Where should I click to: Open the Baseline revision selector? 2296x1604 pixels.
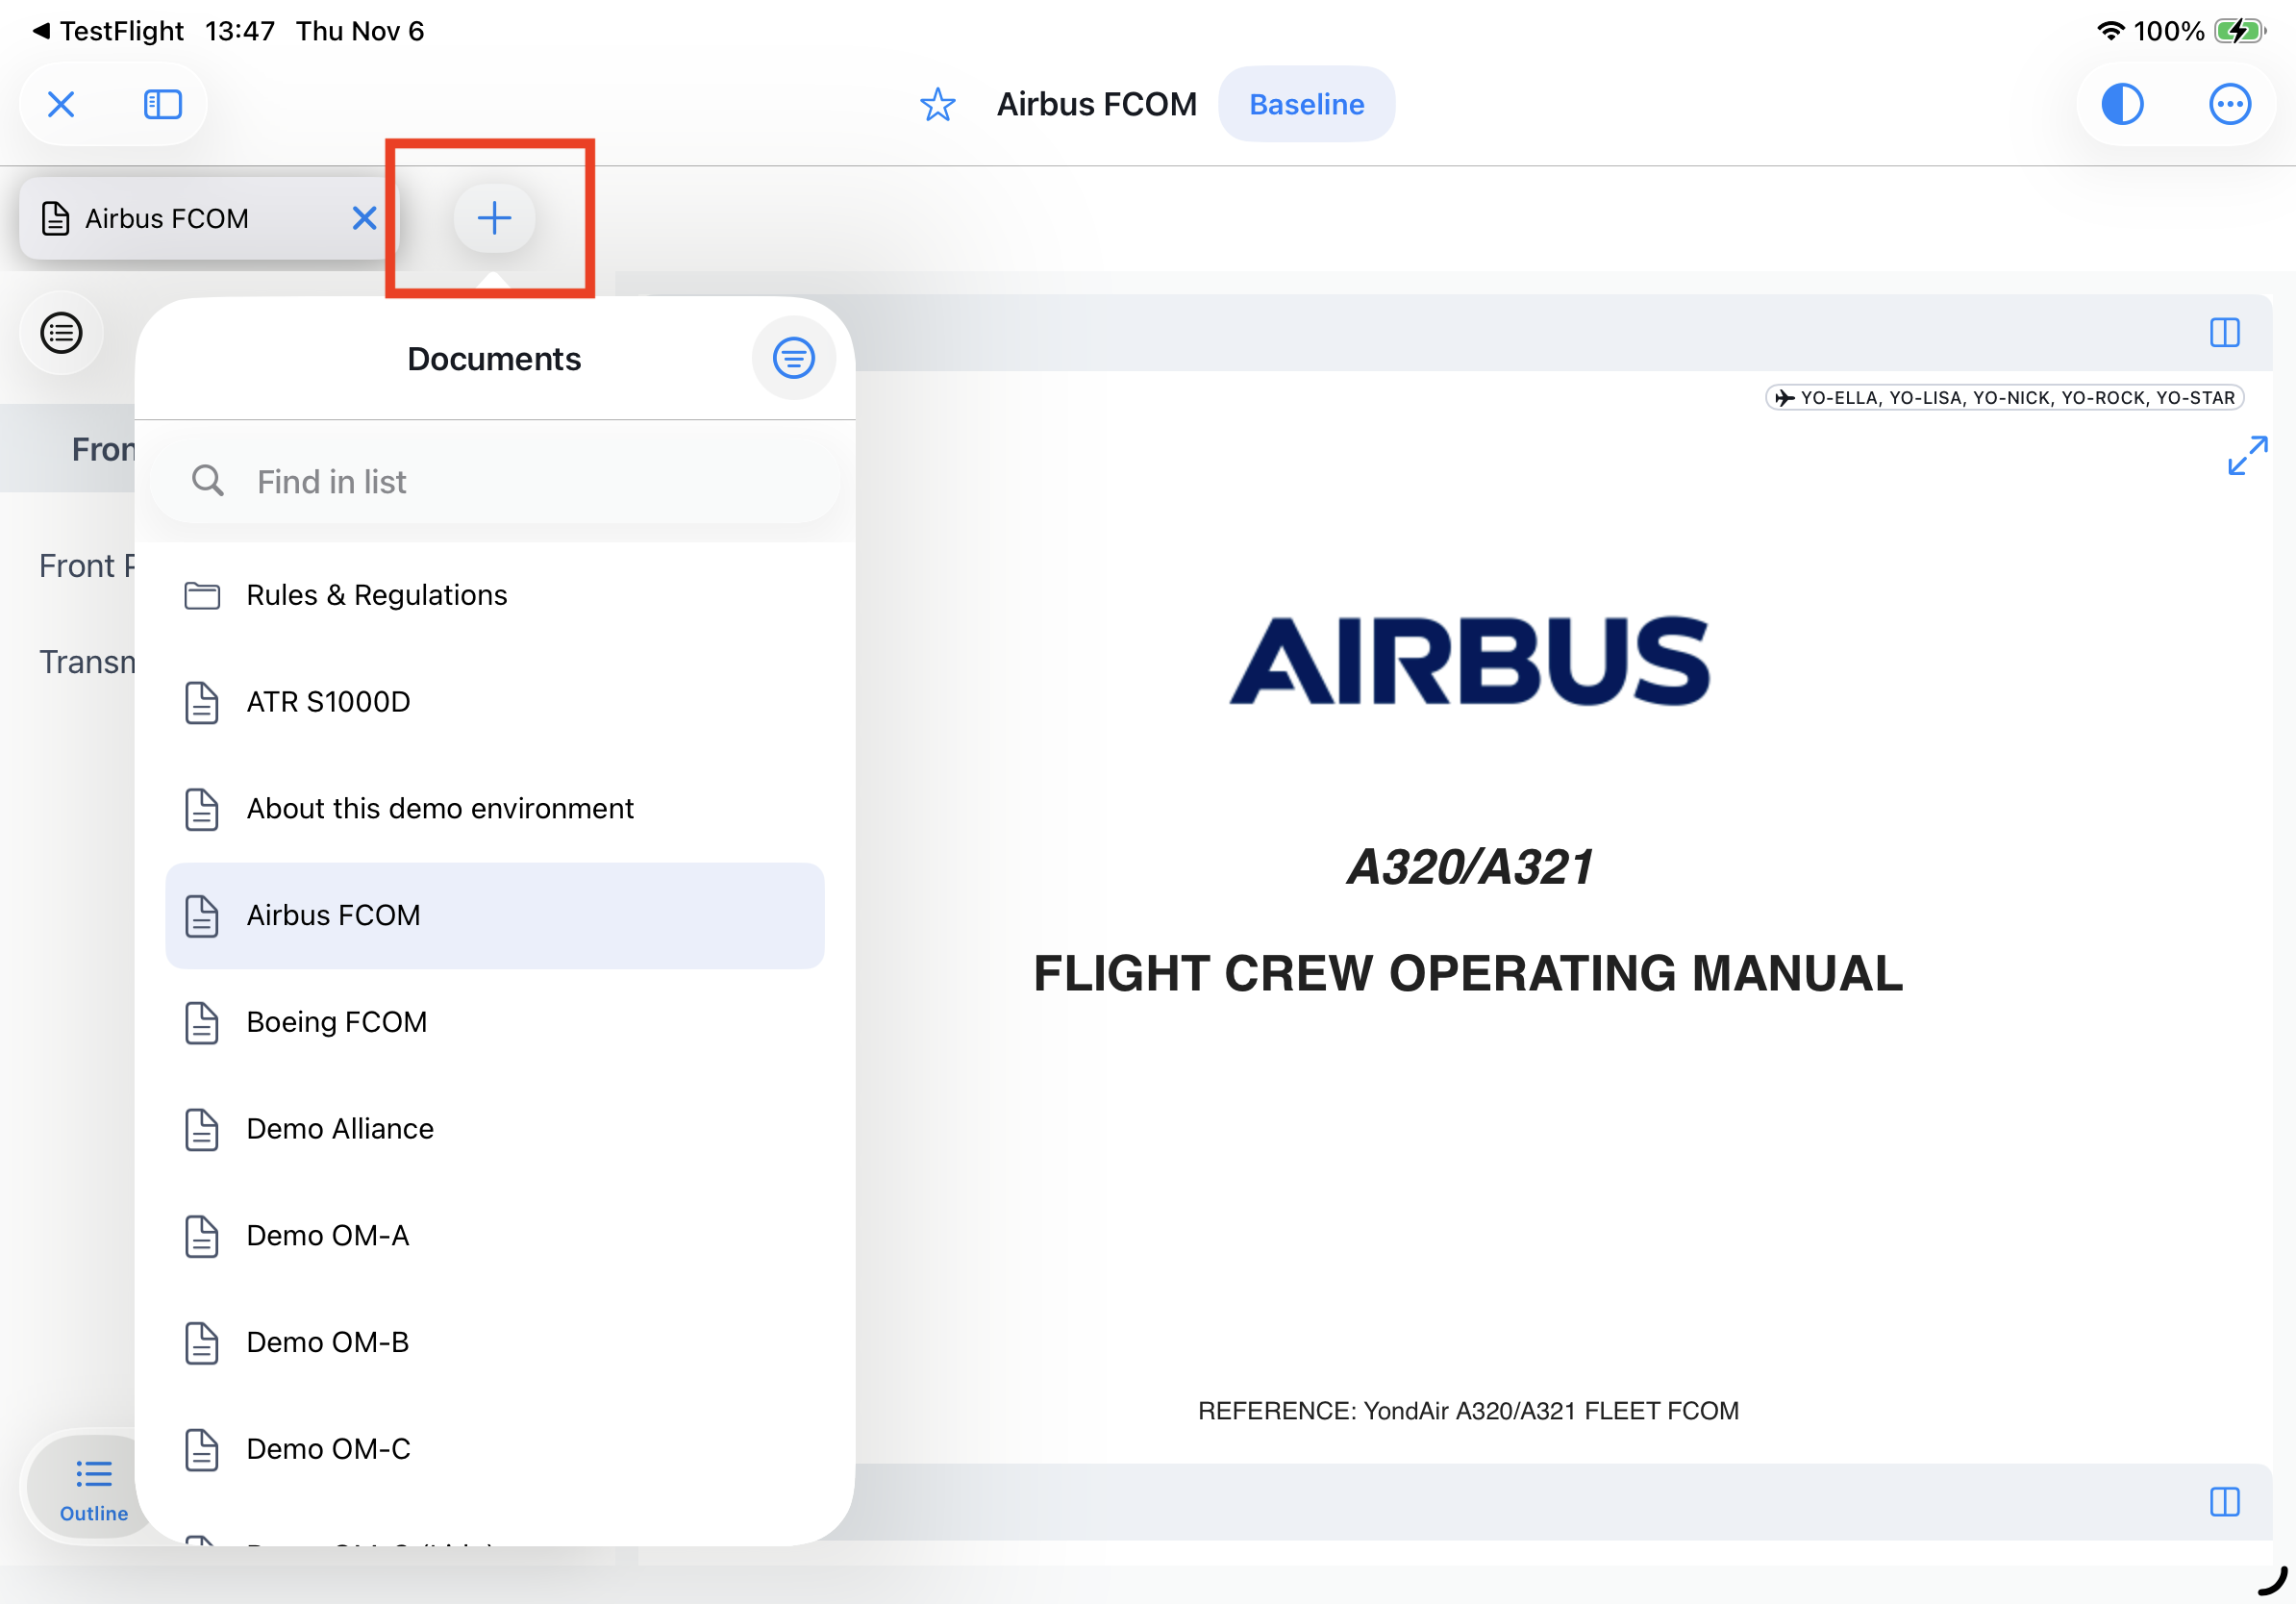(1306, 104)
